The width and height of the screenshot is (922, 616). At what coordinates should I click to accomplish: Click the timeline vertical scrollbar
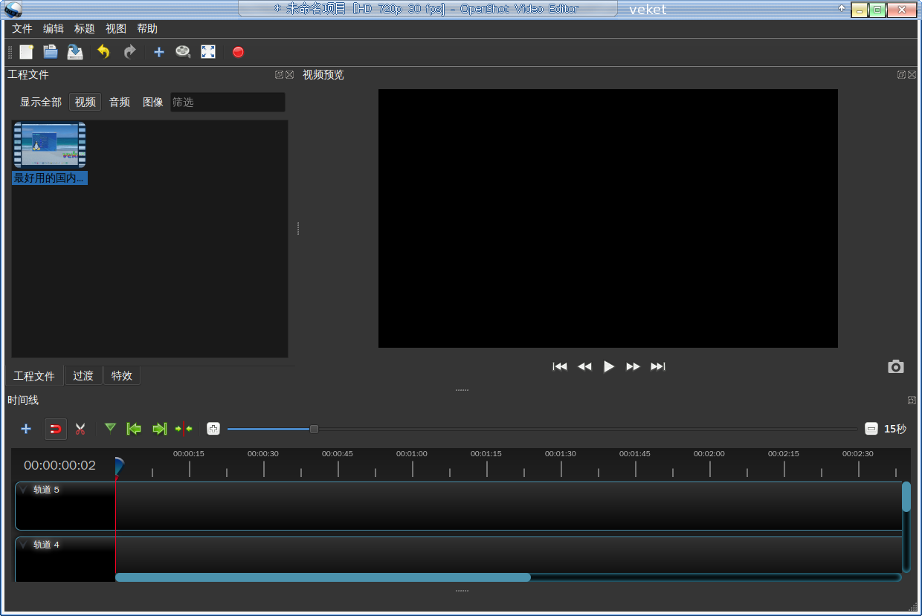pos(906,496)
